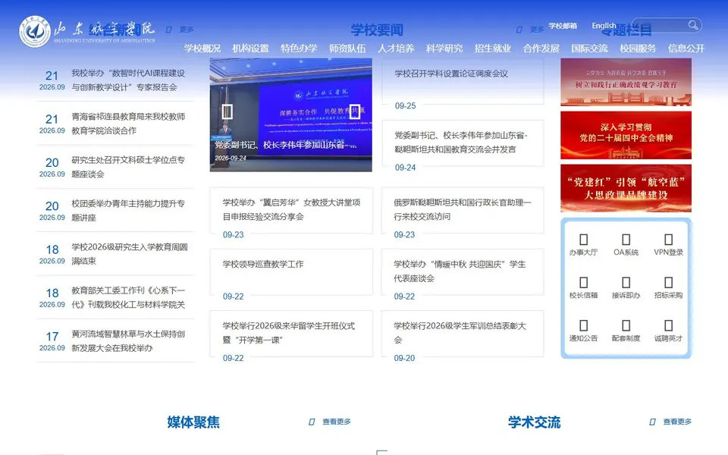This screenshot has height=455, width=728.
Task: Click previous arrow on news slideshow
Action: [227, 111]
